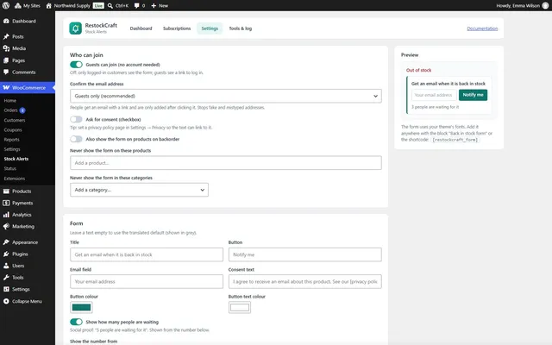The width and height of the screenshot is (552, 345).
Task: Click the restockcraft_form shortcode text
Action: click(455, 140)
